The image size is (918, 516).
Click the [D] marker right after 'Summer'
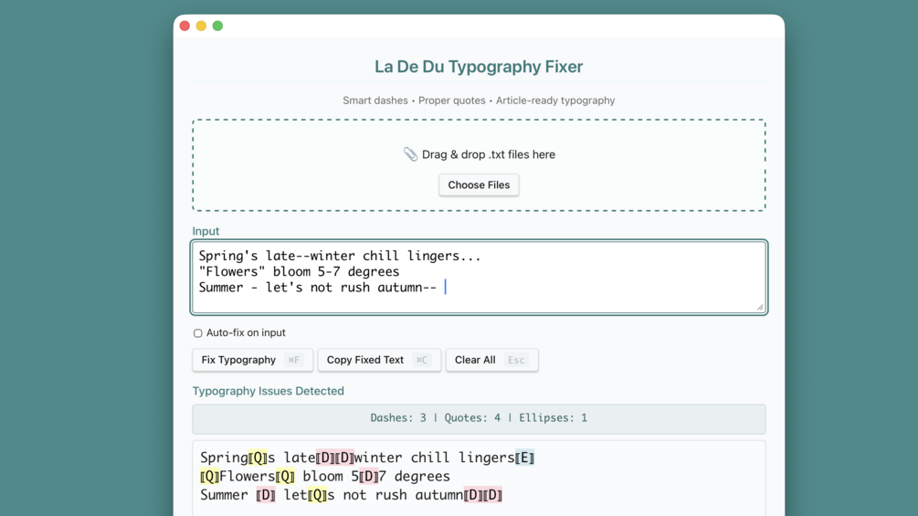(266, 495)
